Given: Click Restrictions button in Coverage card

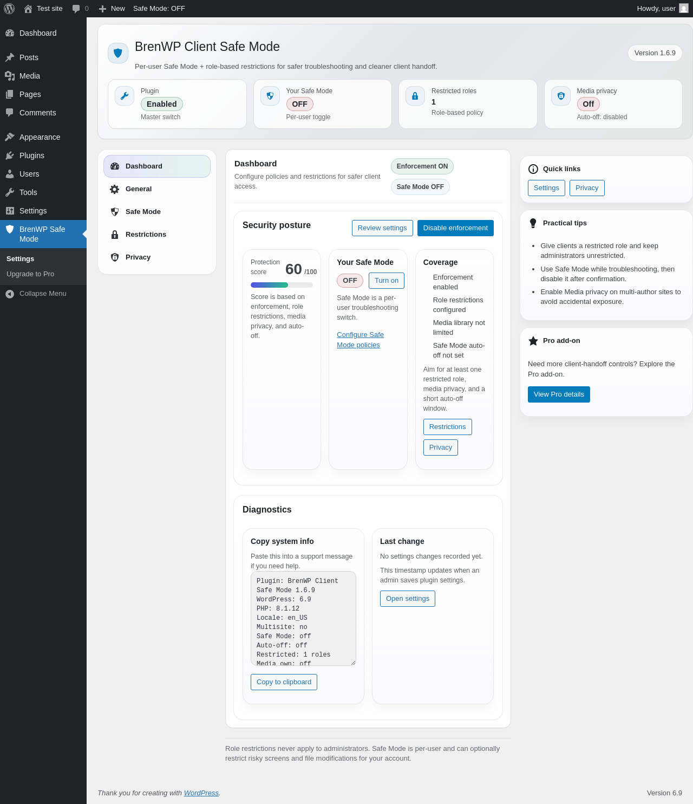Looking at the screenshot, I should (448, 427).
